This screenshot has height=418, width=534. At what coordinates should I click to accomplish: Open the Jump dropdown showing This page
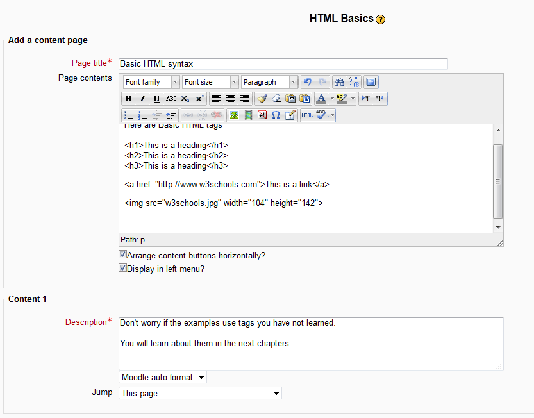click(200, 393)
